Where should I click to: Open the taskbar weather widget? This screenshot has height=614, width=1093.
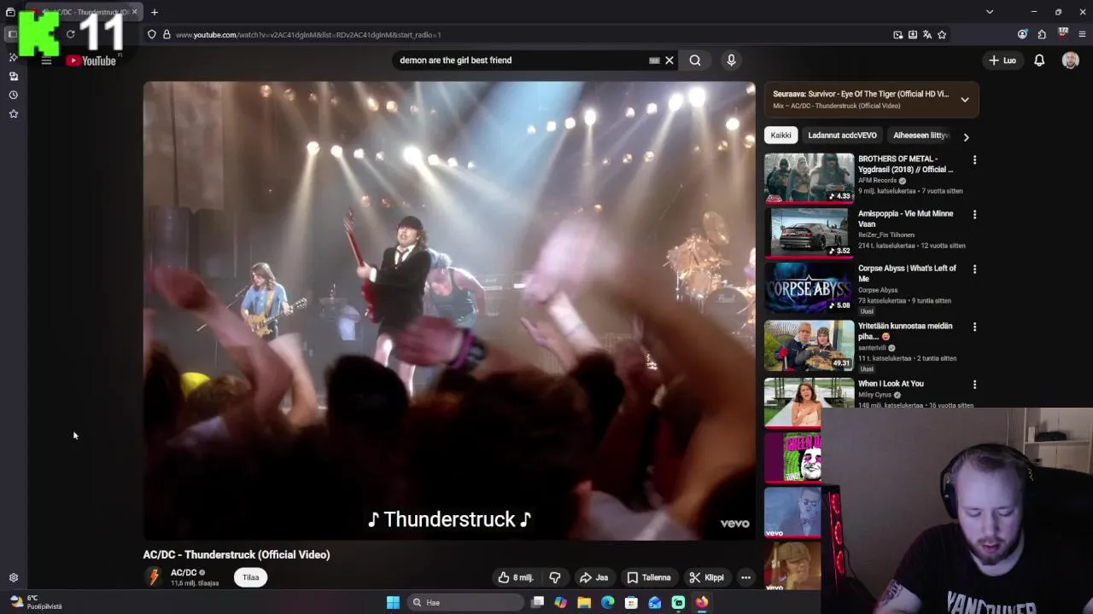[x=36, y=602]
